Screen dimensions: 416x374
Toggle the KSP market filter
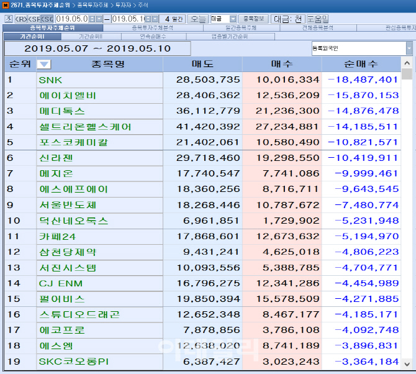point(34,19)
